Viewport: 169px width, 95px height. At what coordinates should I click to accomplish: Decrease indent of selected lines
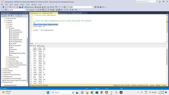70,10
